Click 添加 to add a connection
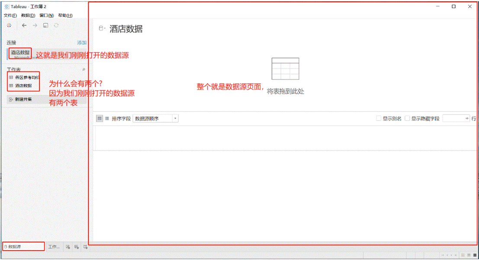The image size is (479, 260). click(82, 43)
